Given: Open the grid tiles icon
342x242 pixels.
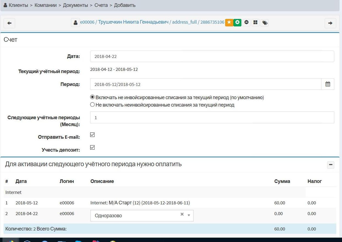Looking at the screenshot, I should coord(255,22).
